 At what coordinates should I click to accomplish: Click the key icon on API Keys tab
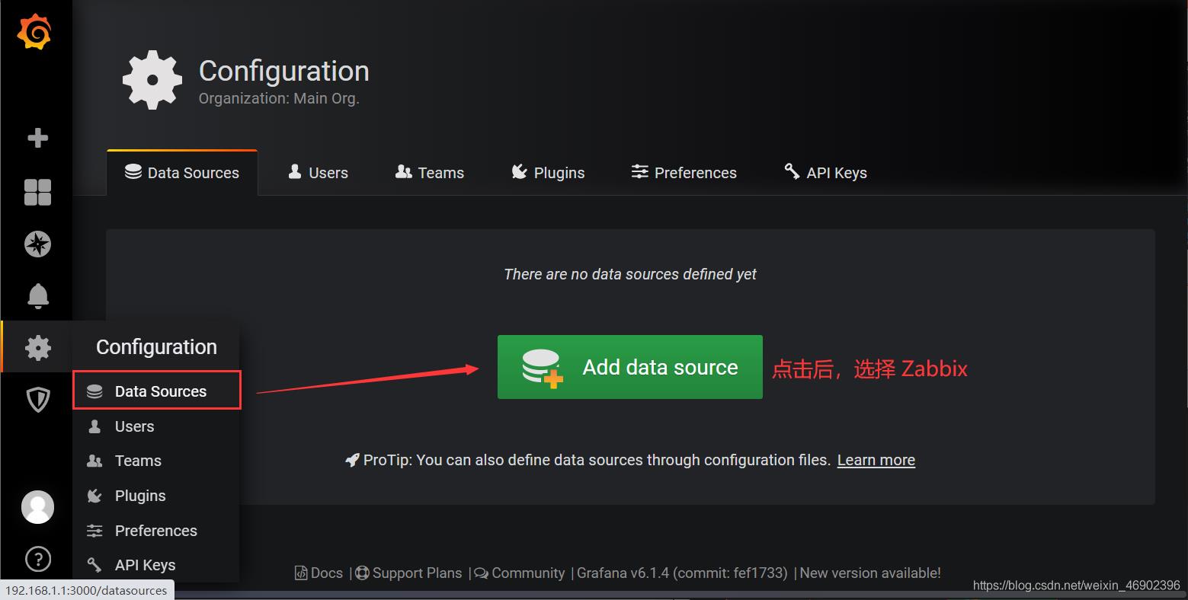[792, 171]
